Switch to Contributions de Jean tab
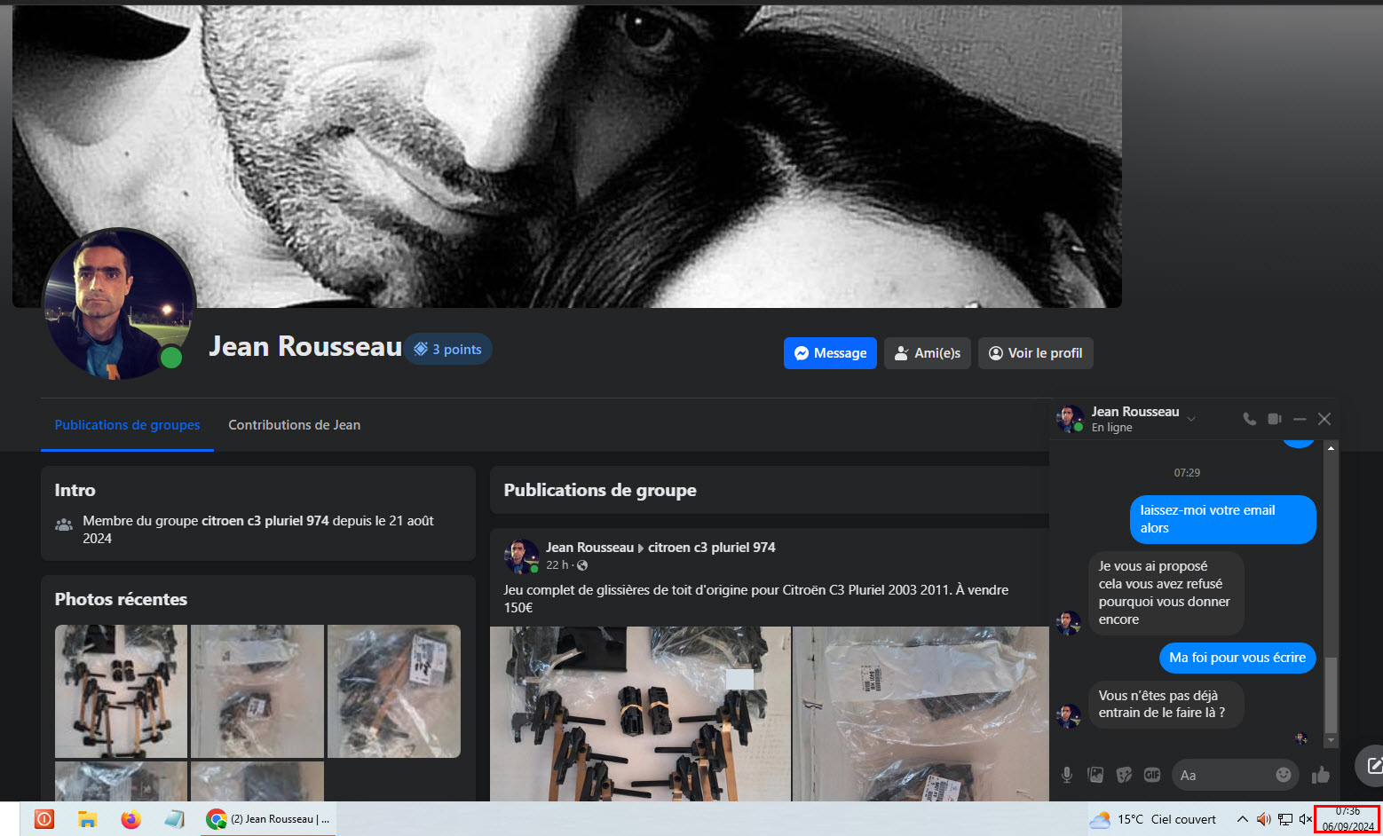 pos(294,425)
